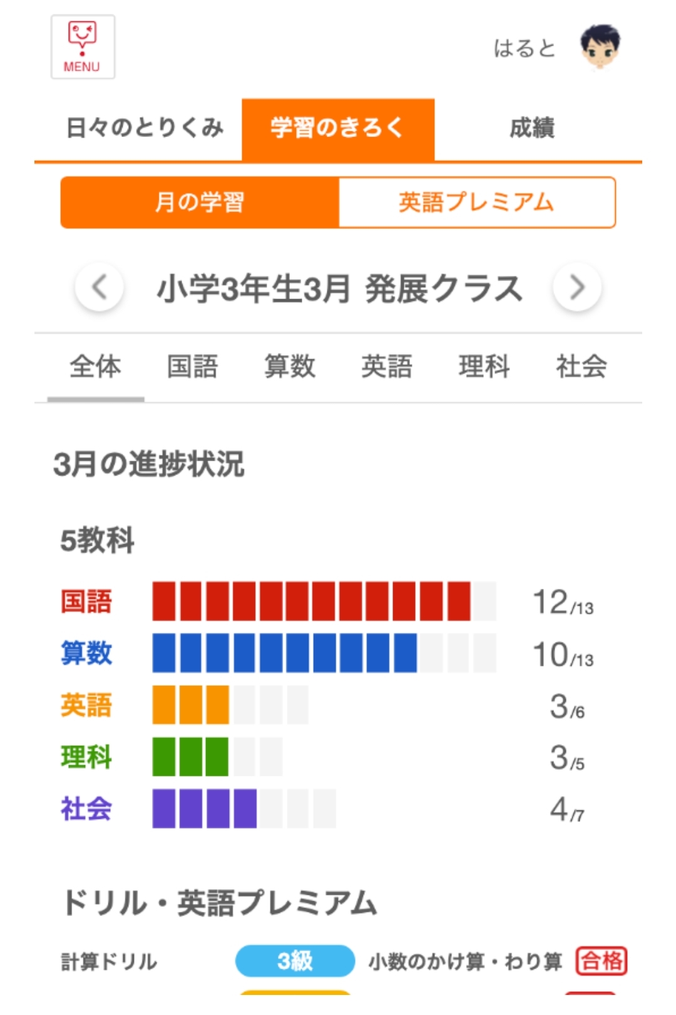Open the 日々のとりくみ tab
This screenshot has width=676, height=1015.
(145, 128)
